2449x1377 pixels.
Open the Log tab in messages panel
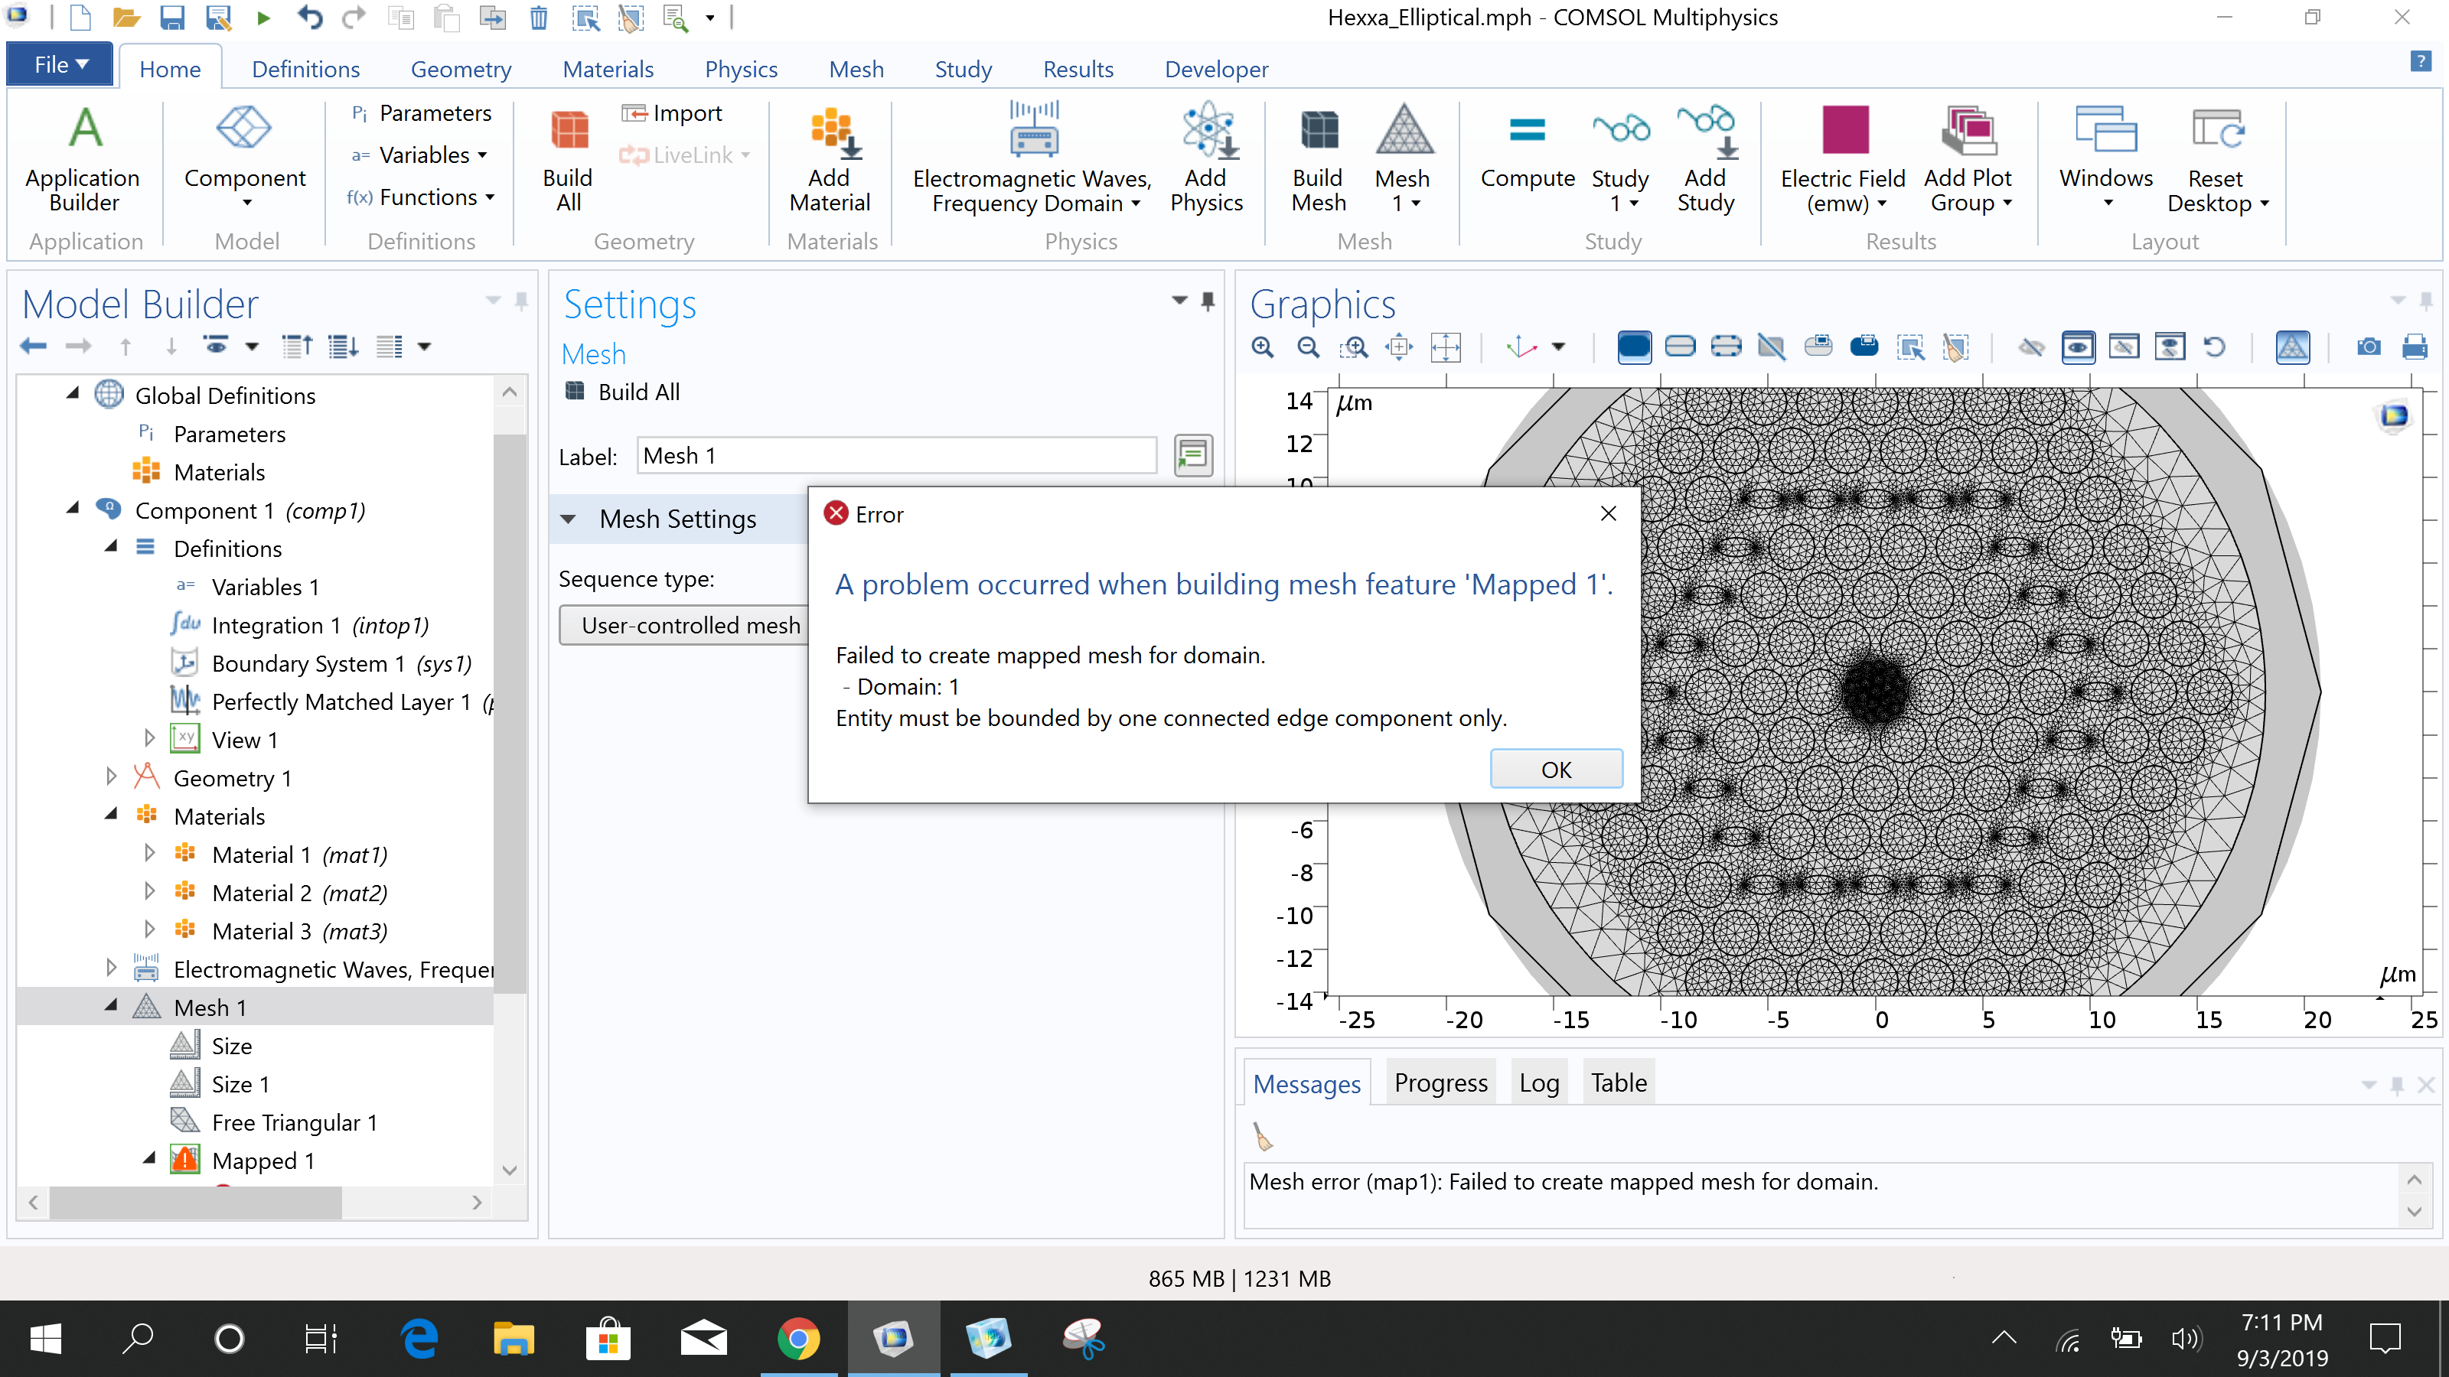pyautogui.click(x=1538, y=1082)
